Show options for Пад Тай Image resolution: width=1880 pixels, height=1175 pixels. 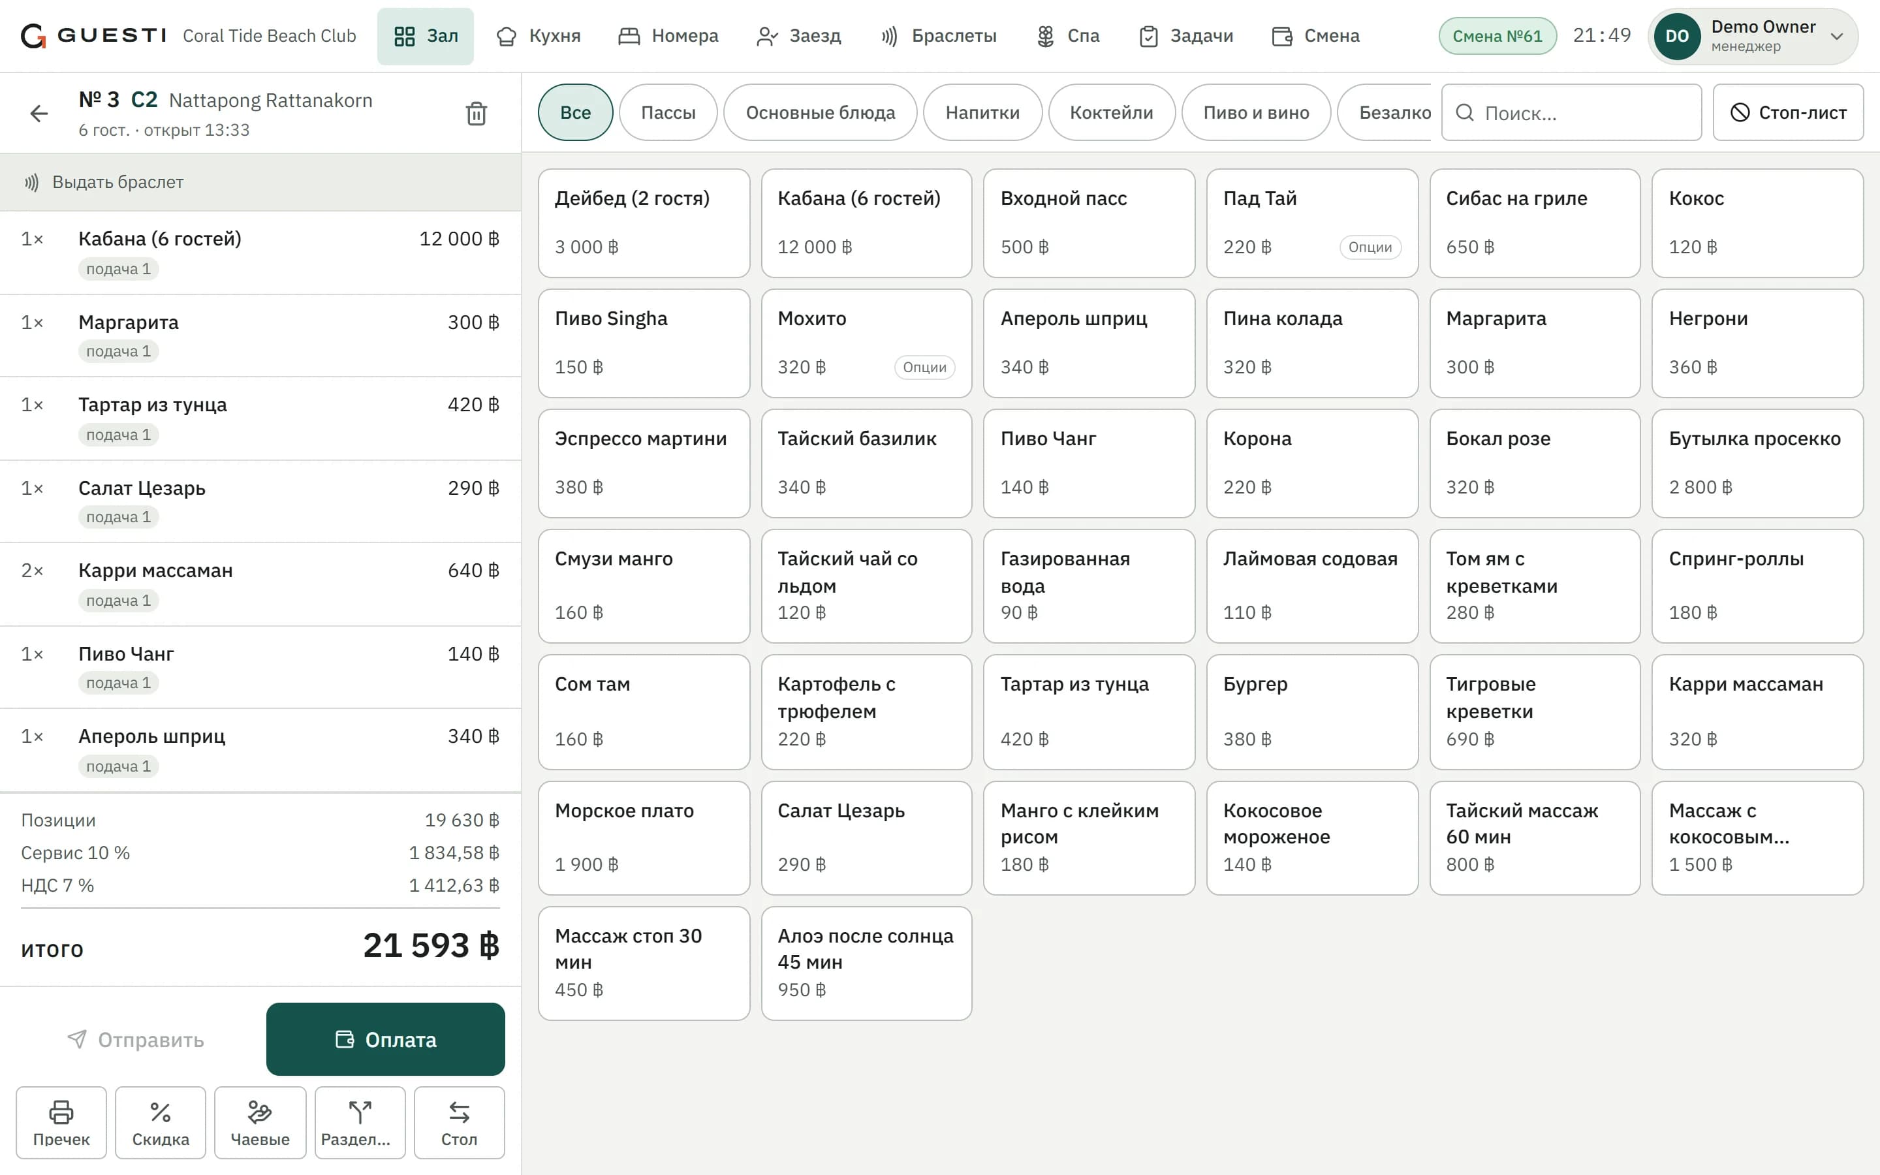pos(1370,247)
